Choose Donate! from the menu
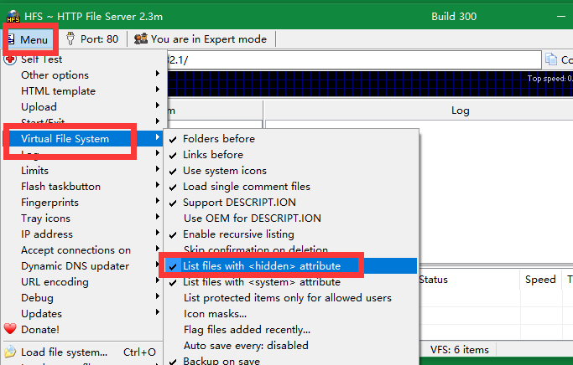The image size is (573, 365). 82,330
